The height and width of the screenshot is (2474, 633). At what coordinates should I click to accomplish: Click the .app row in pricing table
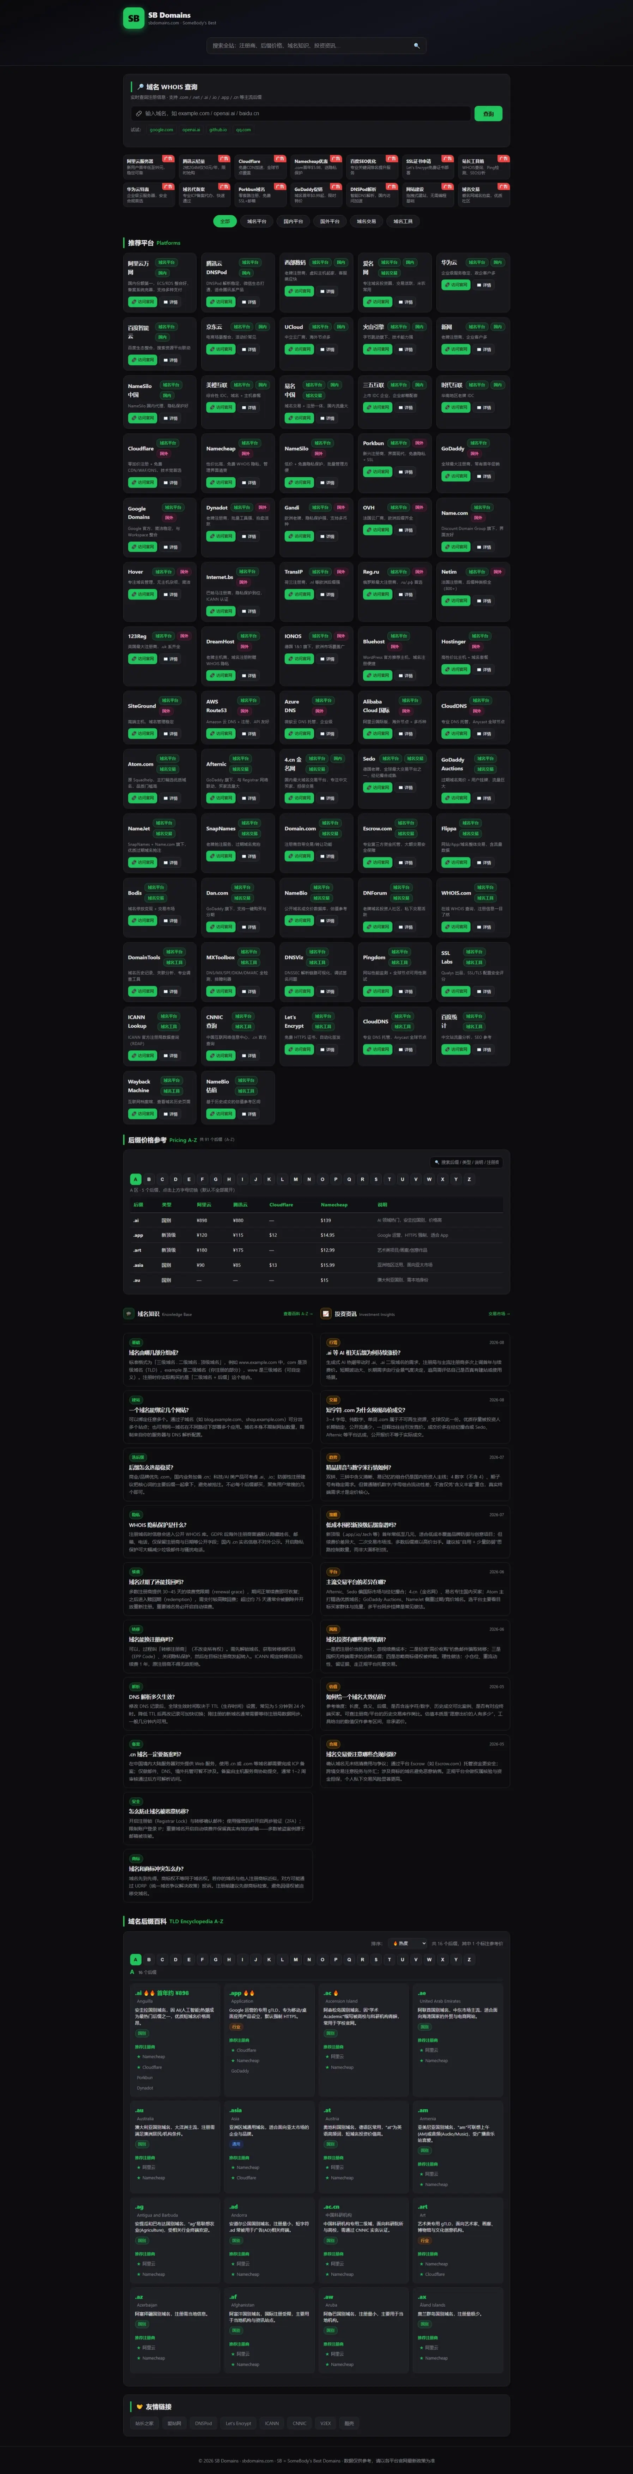coord(316,1235)
